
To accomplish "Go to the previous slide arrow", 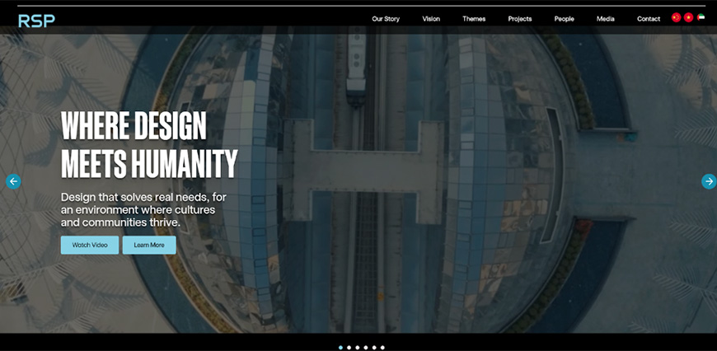I will [x=13, y=181].
